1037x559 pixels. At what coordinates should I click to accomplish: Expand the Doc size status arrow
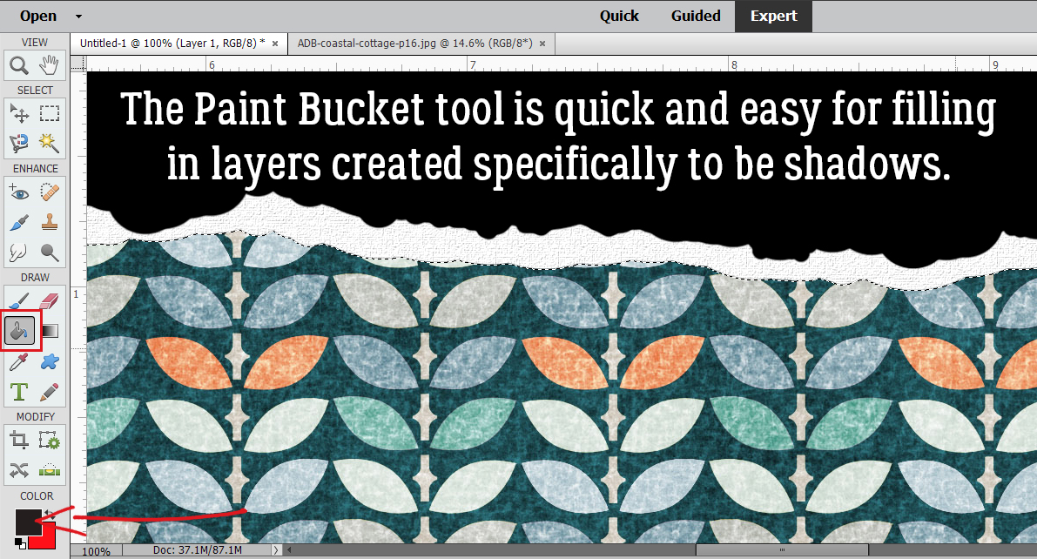click(276, 550)
